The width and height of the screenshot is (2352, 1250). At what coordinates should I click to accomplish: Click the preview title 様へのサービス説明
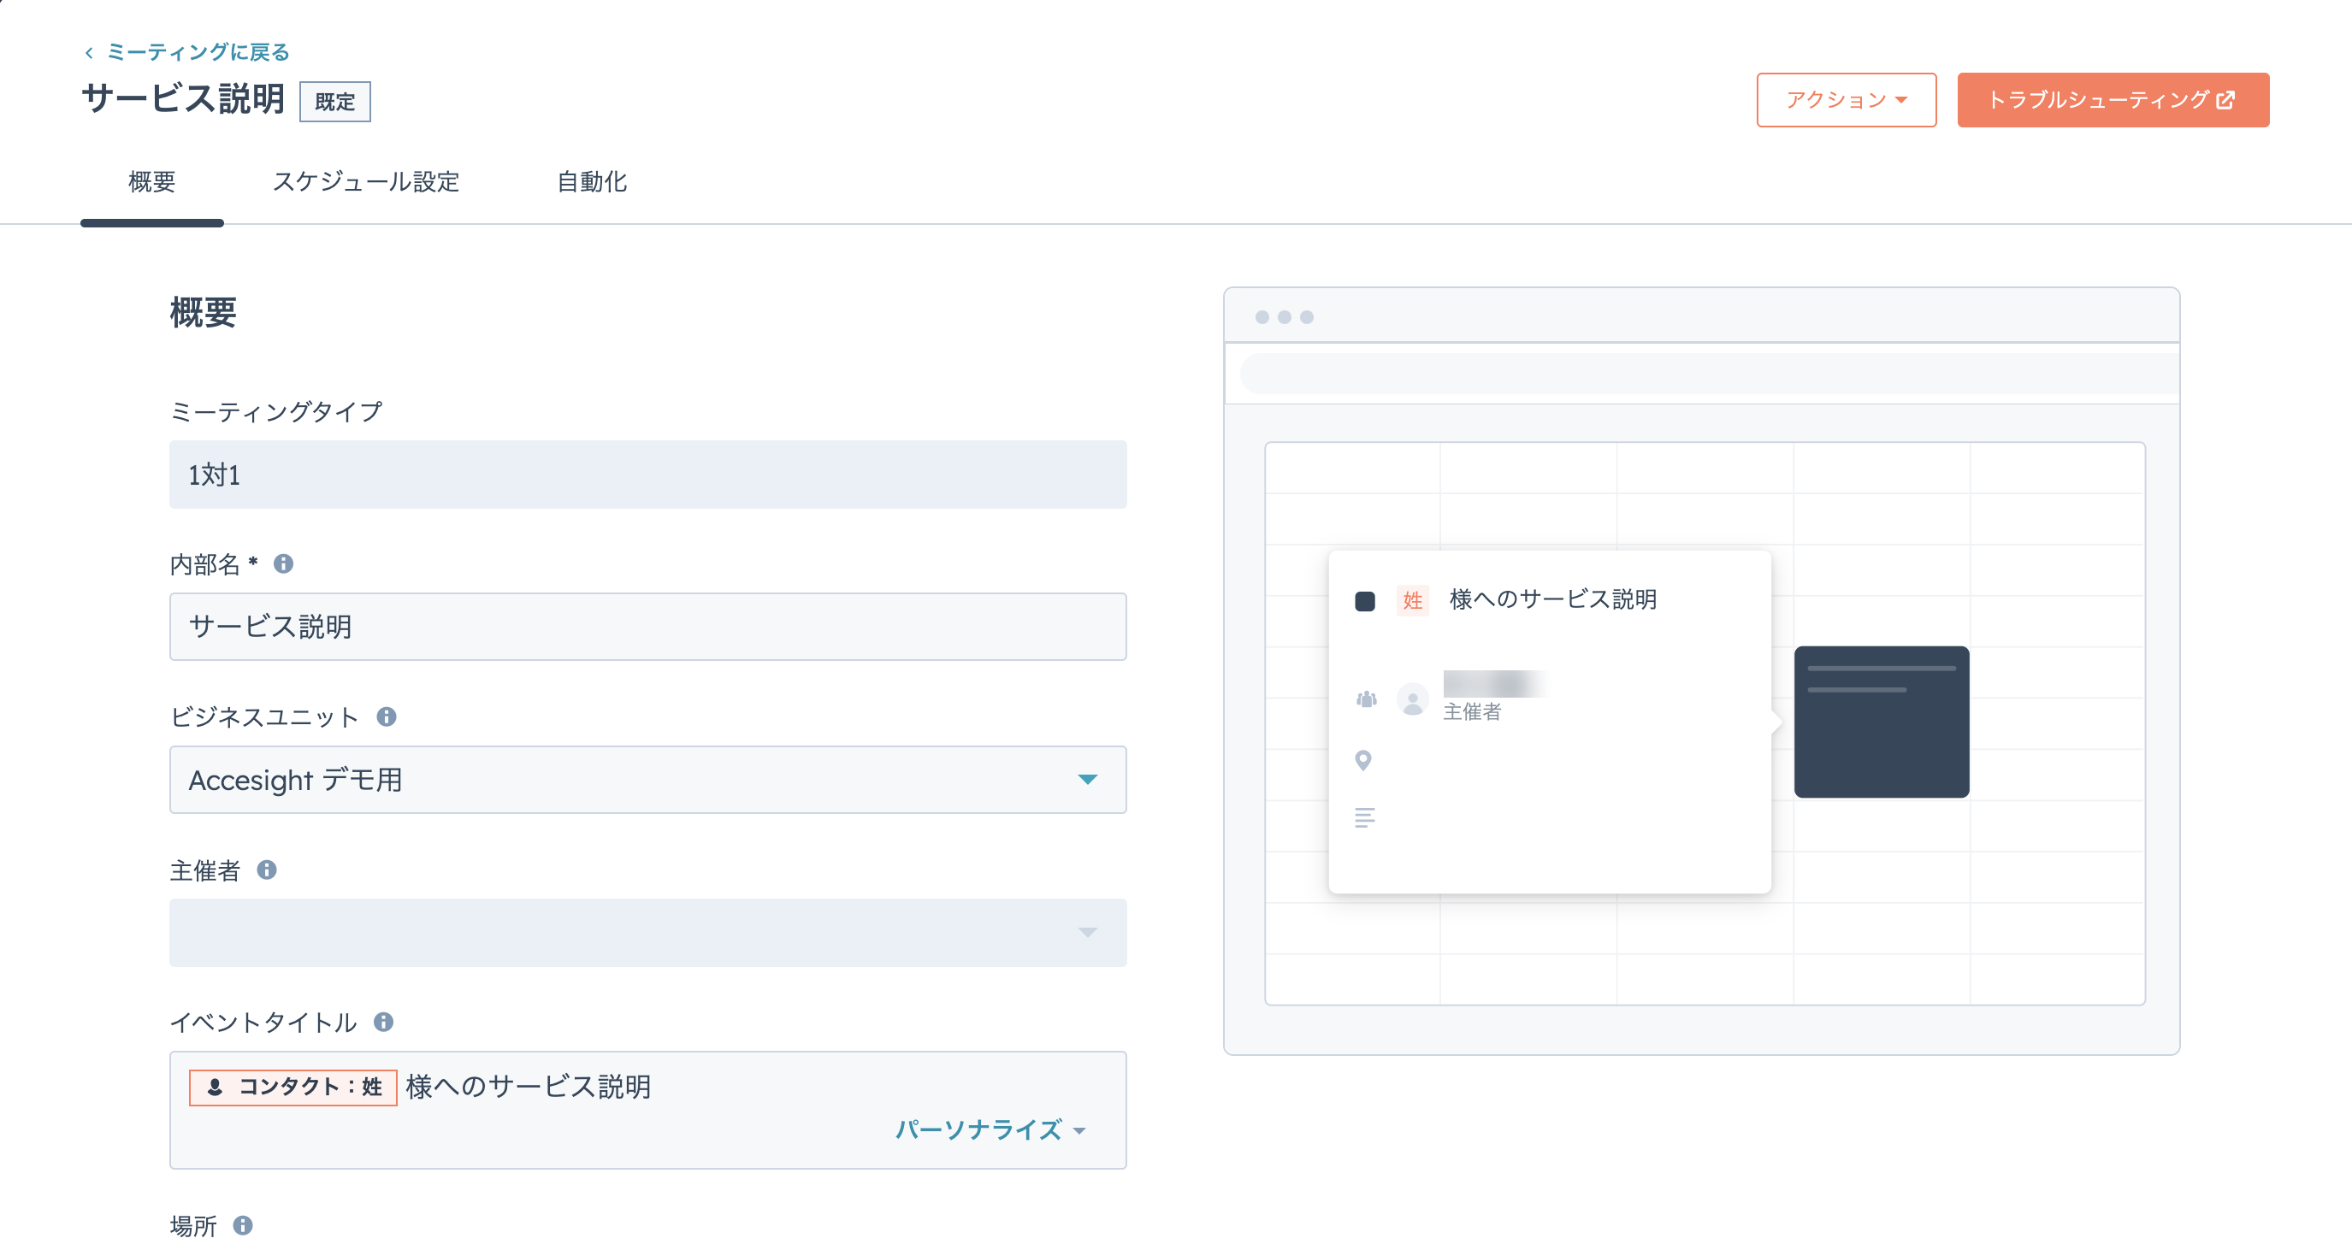coord(1553,599)
